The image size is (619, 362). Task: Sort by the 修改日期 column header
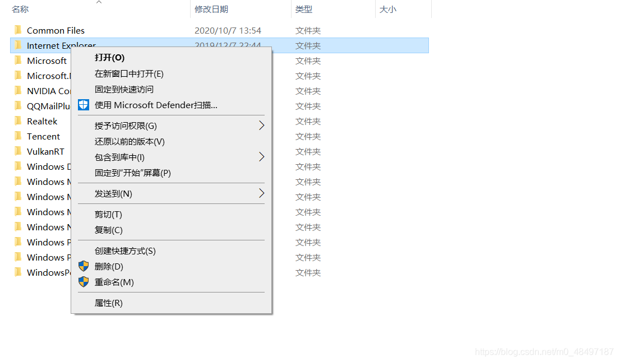pos(211,9)
